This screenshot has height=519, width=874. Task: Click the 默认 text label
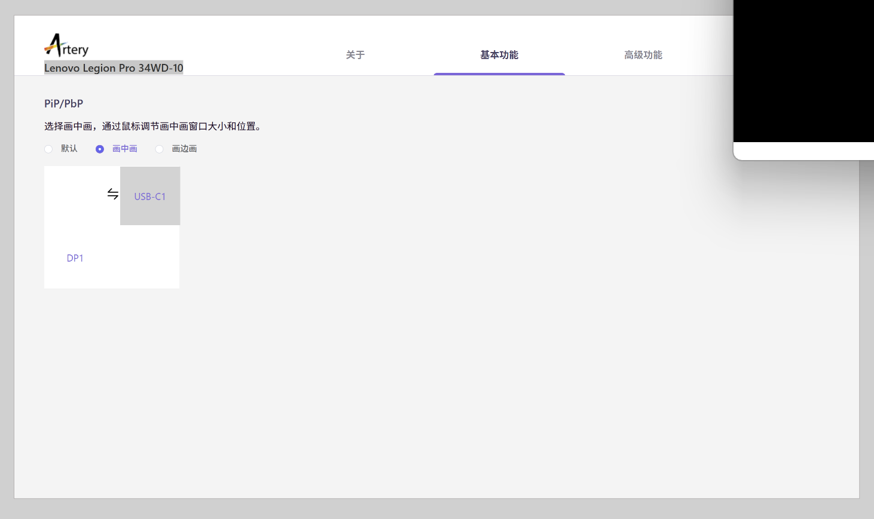pos(69,149)
